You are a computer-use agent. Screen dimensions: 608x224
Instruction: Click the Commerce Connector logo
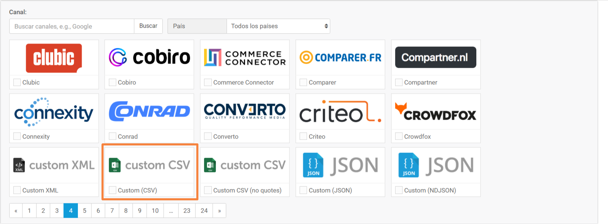click(245, 58)
